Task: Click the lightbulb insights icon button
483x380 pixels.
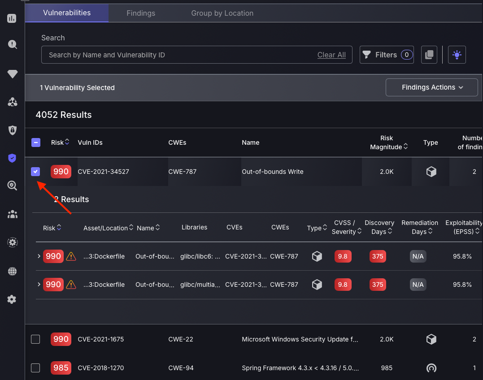Action: [457, 55]
